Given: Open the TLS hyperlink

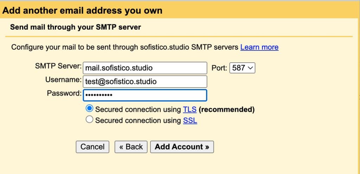Looking at the screenshot, I should pyautogui.click(x=189, y=110).
